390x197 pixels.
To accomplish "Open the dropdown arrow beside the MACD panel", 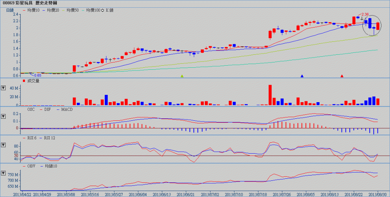I will (x=4, y=116).
